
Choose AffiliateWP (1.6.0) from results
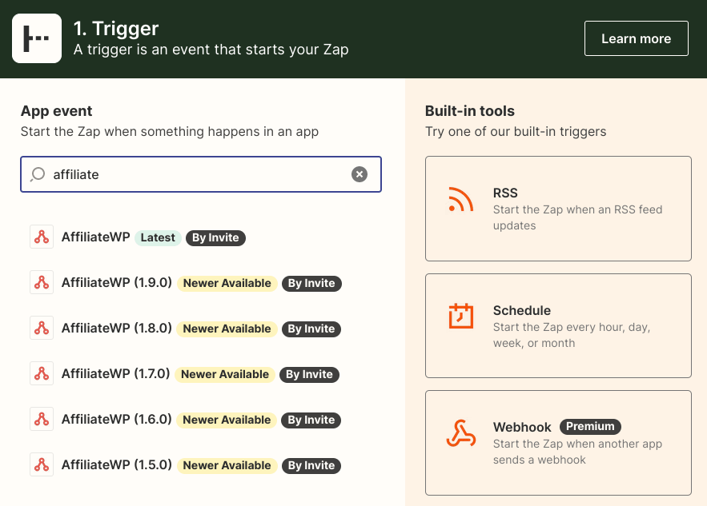(x=117, y=419)
